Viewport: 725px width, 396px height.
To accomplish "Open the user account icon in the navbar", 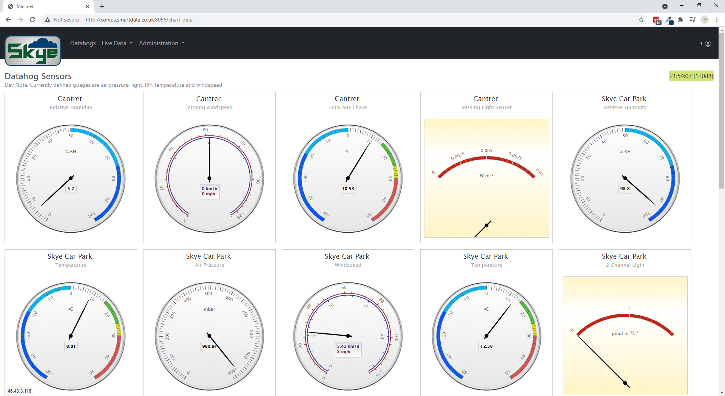I will click(708, 44).
